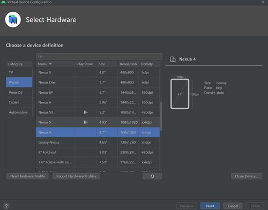
Task: Sort devices by Resolution column header
Action: coord(128,64)
